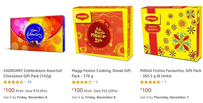
Task: Open the Maggi Festive Cooking Diwali box image
Action: pyautogui.click(x=103, y=33)
